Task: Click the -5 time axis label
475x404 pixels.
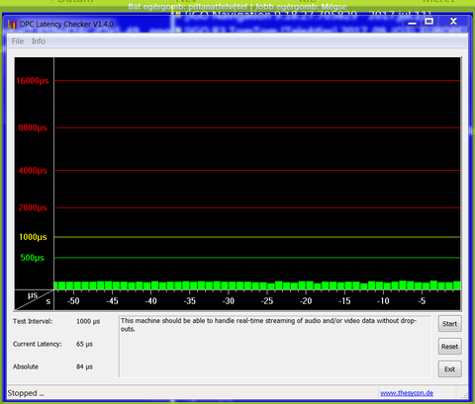Action: point(422,301)
